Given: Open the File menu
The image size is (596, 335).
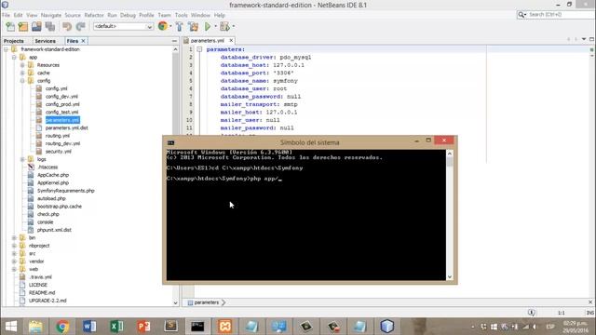Looking at the screenshot, I should pos(6,15).
